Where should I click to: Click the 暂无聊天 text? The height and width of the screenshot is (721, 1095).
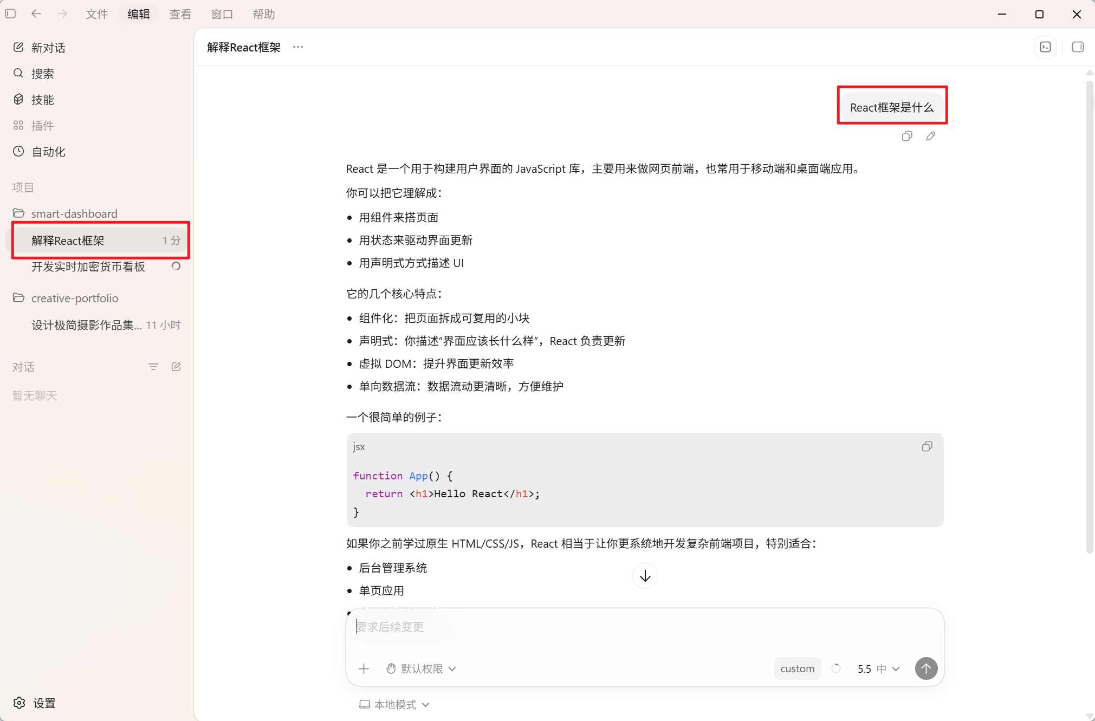(x=35, y=396)
